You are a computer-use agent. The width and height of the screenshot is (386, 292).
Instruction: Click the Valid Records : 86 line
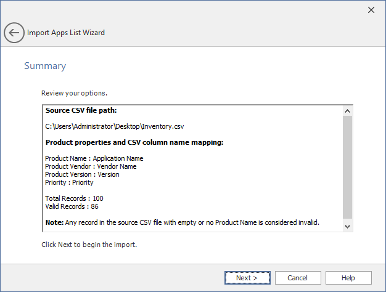click(x=72, y=206)
